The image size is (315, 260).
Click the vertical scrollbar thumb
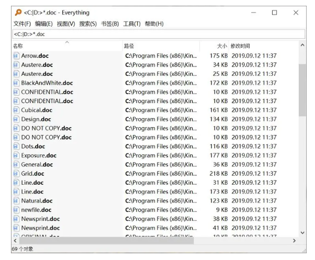302,90
